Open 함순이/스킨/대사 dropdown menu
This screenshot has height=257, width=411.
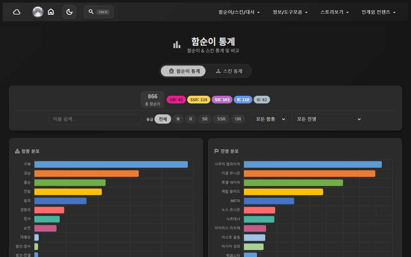(x=239, y=12)
